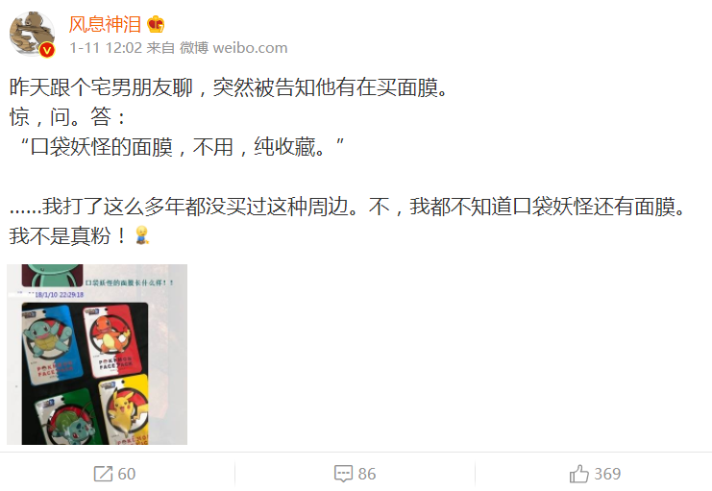Click the gold crown membership badge
The width and height of the screenshot is (712, 491).
pyautogui.click(x=156, y=24)
